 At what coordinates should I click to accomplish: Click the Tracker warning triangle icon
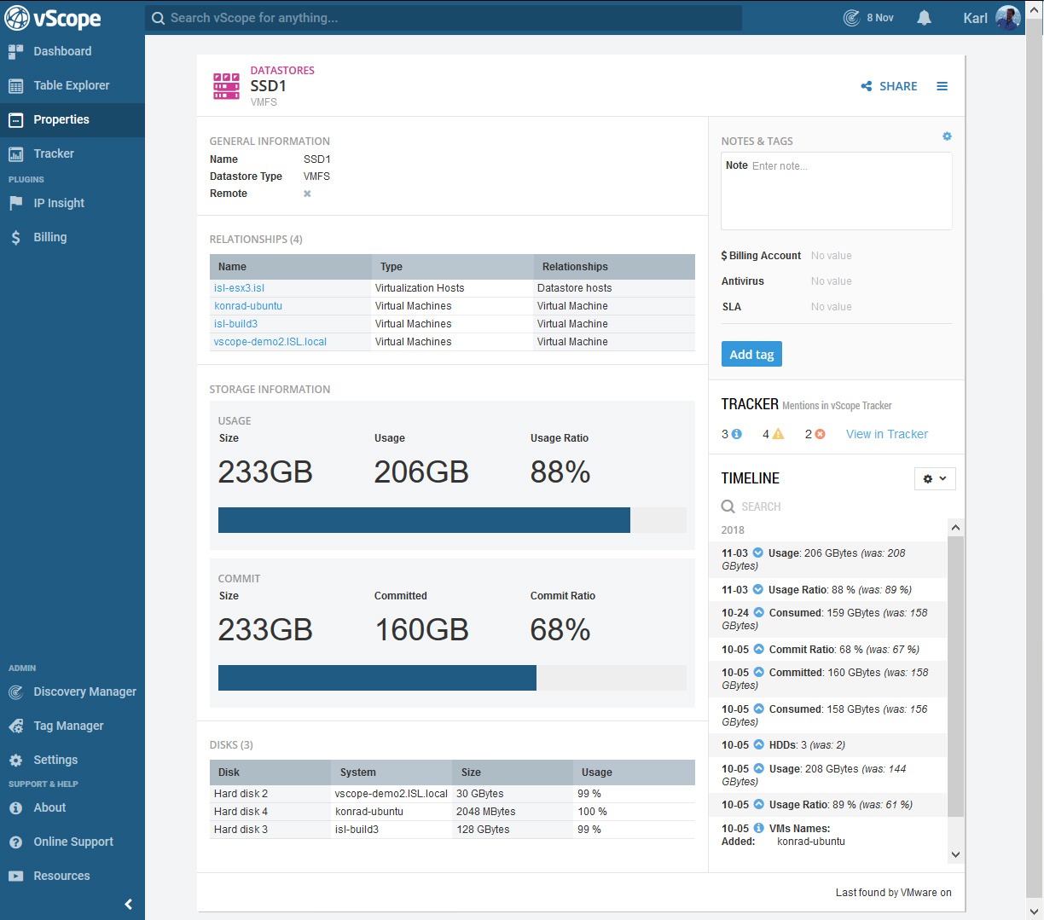tap(778, 434)
